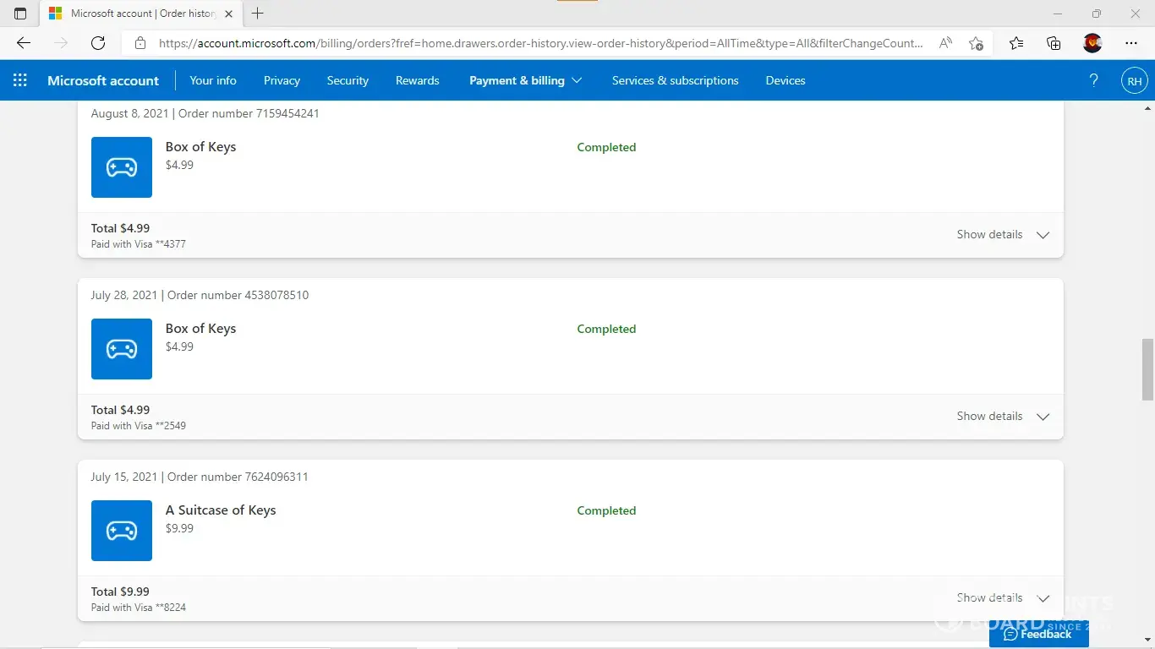The height and width of the screenshot is (649, 1155).
Task: Expand Show details for August 8 order
Action: [1003, 235]
